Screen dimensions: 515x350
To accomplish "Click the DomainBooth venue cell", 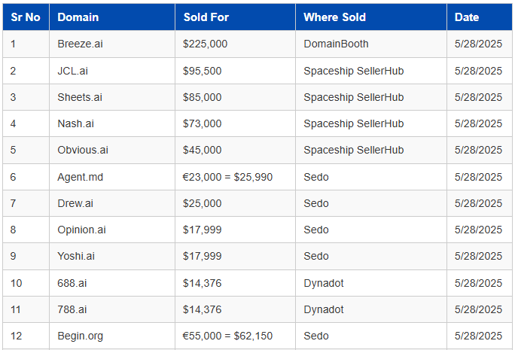I will 337,44.
